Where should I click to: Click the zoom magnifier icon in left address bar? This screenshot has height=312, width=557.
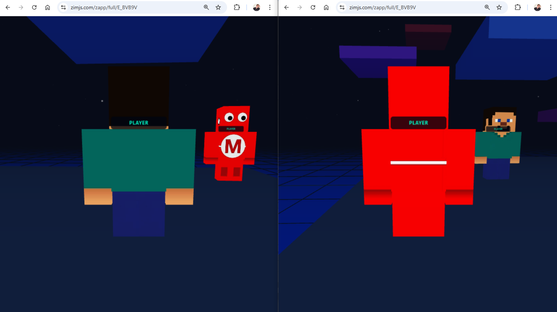[x=206, y=7]
